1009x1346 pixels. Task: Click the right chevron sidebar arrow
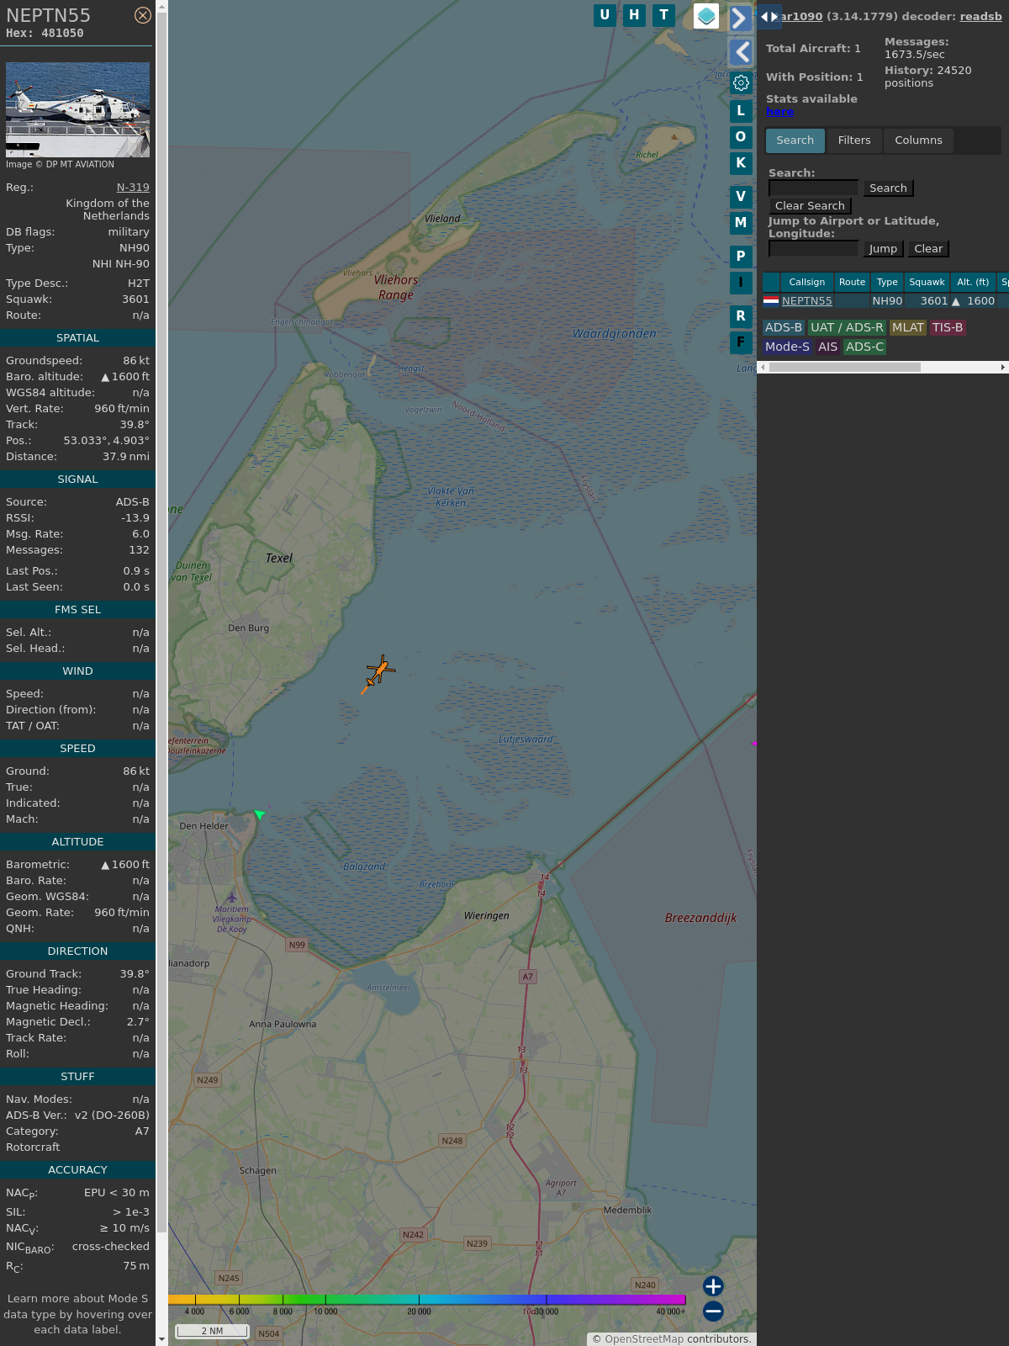click(739, 19)
